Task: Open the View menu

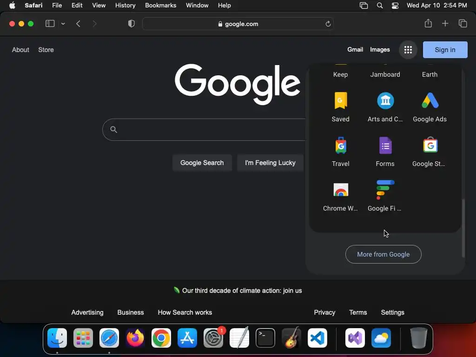Action: [x=99, y=6]
